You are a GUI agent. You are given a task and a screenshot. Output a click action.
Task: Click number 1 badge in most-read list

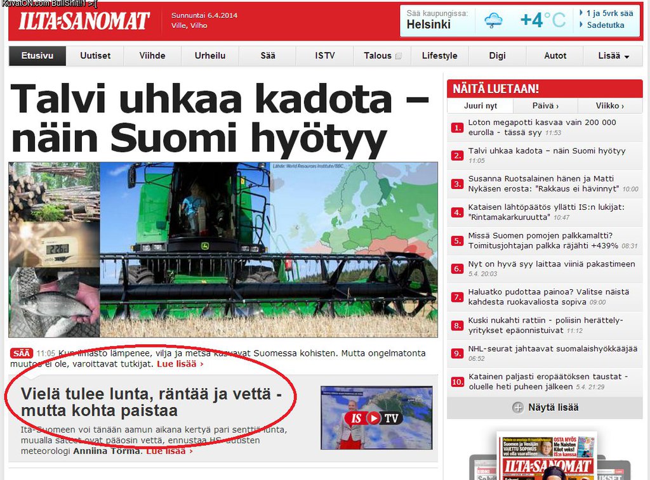coord(457,127)
